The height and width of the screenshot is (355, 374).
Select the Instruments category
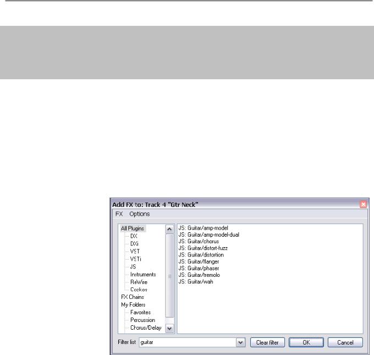(x=143, y=274)
